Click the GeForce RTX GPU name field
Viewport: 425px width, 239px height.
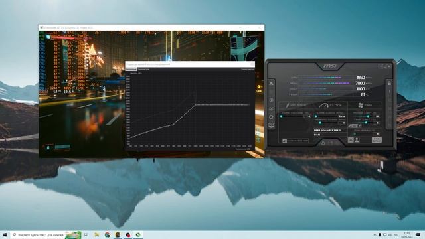pos(331,130)
